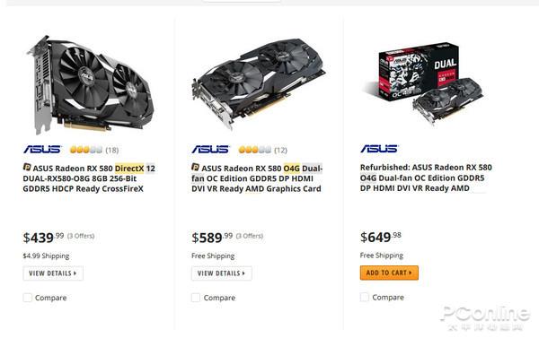Click the ASUS logo of refurbished product
This screenshot has width=539, height=338.
379,149
